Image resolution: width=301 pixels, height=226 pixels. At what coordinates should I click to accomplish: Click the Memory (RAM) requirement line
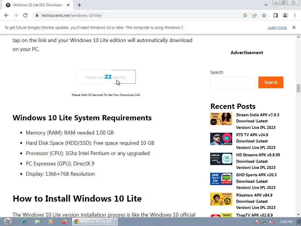[70, 133]
